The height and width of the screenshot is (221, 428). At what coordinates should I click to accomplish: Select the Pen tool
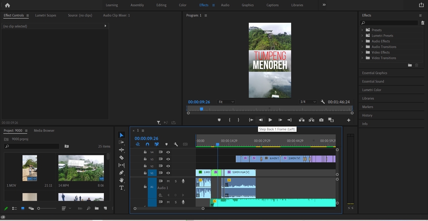[121, 173]
